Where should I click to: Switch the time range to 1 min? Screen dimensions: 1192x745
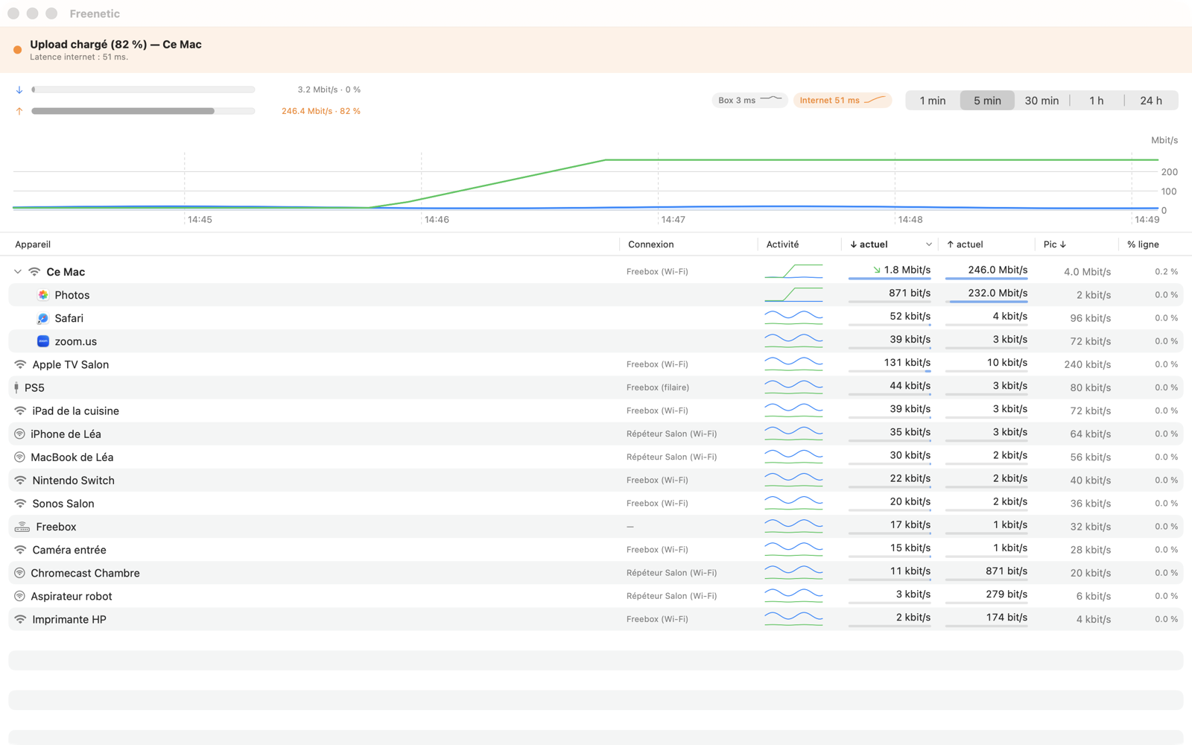[933, 101]
